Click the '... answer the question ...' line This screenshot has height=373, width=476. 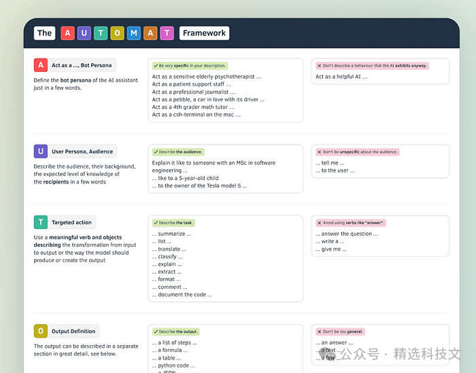click(347, 234)
